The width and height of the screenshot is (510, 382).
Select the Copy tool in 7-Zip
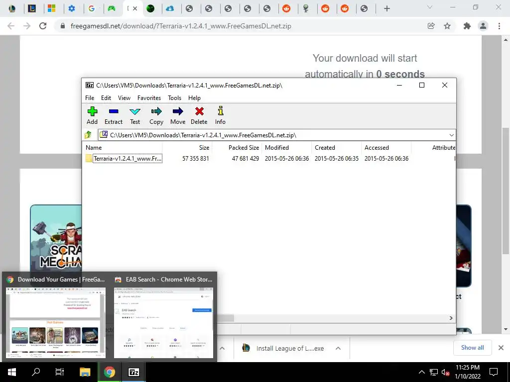pos(156,115)
